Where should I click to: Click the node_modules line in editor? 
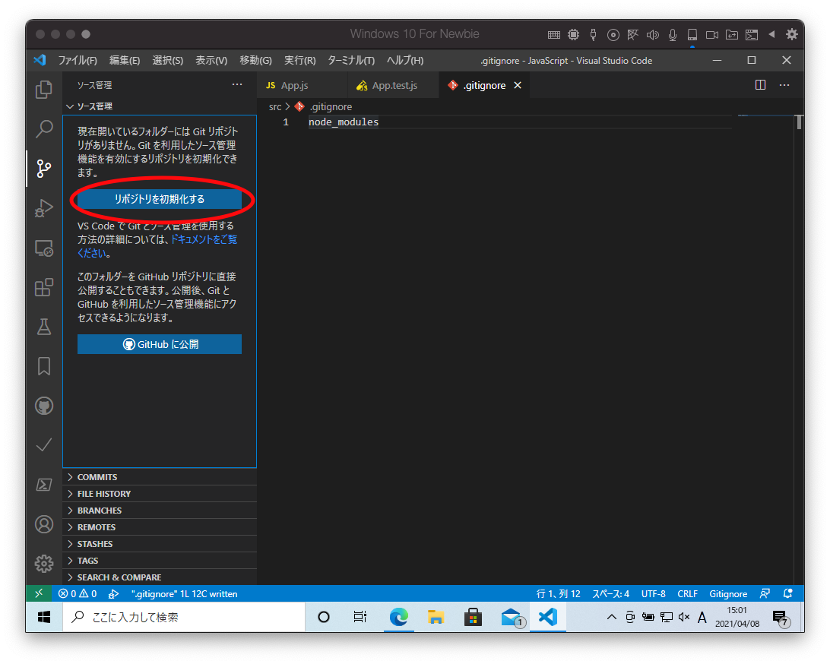tap(344, 122)
